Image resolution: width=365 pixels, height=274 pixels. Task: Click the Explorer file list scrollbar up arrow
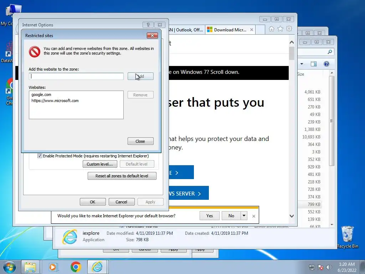click(332, 73)
